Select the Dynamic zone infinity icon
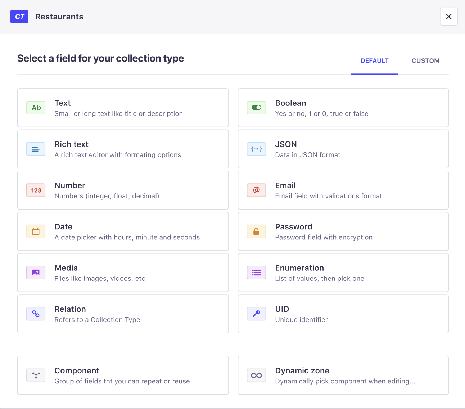The height and width of the screenshot is (409, 465). coord(256,376)
